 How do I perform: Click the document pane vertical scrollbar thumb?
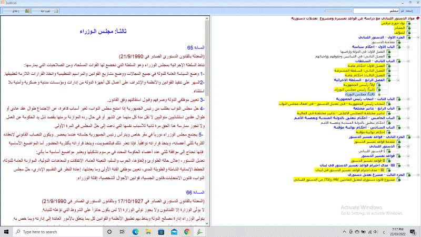(x=207, y=58)
